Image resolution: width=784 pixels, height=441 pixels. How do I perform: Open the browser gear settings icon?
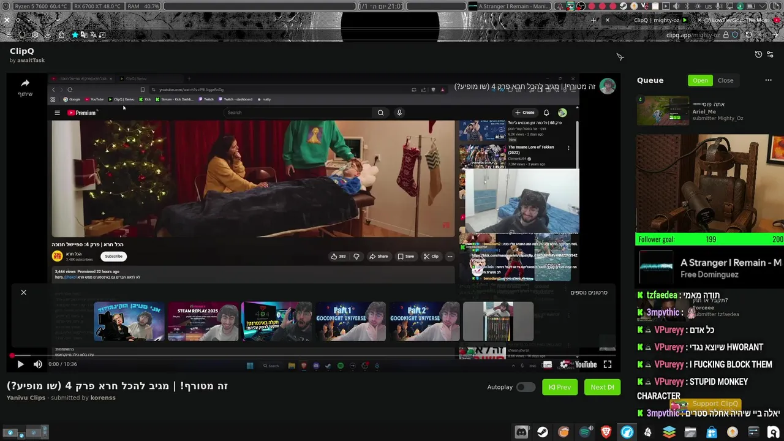pyautogui.click(x=35, y=35)
